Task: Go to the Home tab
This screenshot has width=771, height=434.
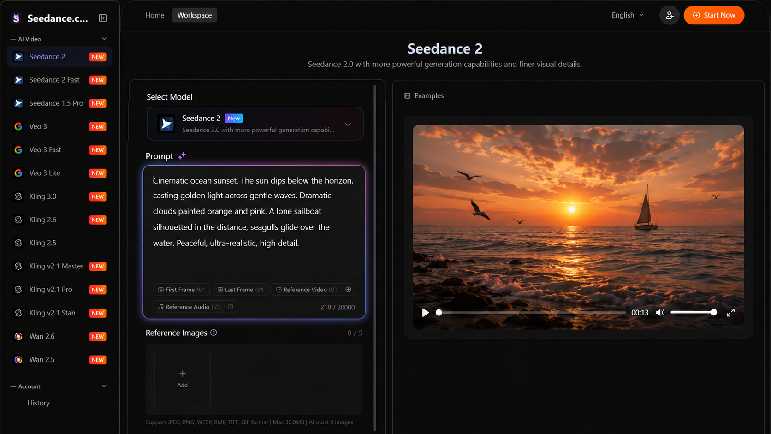Action: click(155, 15)
